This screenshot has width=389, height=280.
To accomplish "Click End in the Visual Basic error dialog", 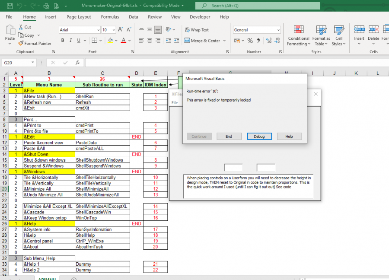I will click(x=229, y=137).
